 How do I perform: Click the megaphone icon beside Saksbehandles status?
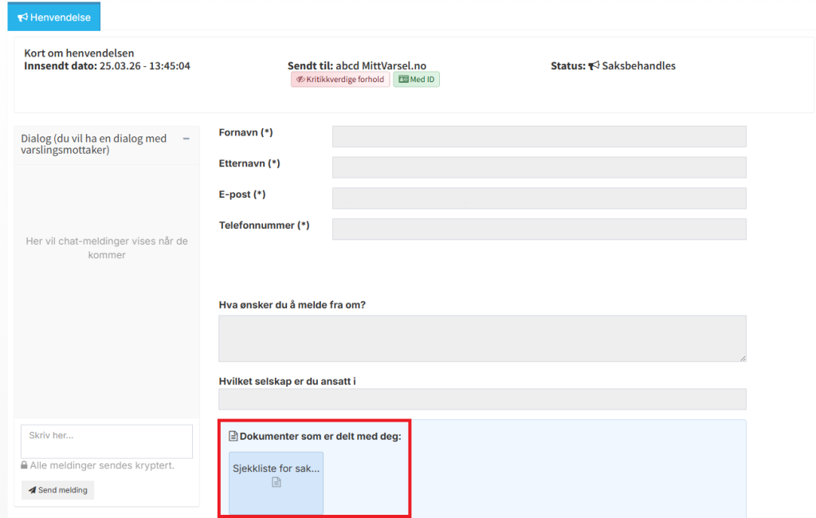tap(594, 66)
